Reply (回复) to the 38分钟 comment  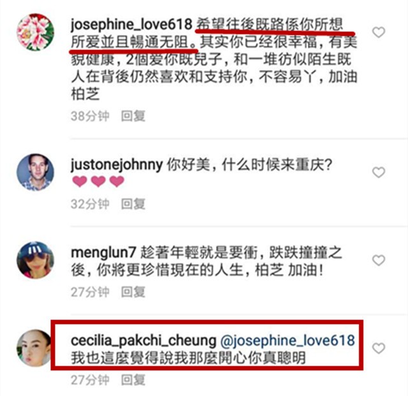coord(133,116)
